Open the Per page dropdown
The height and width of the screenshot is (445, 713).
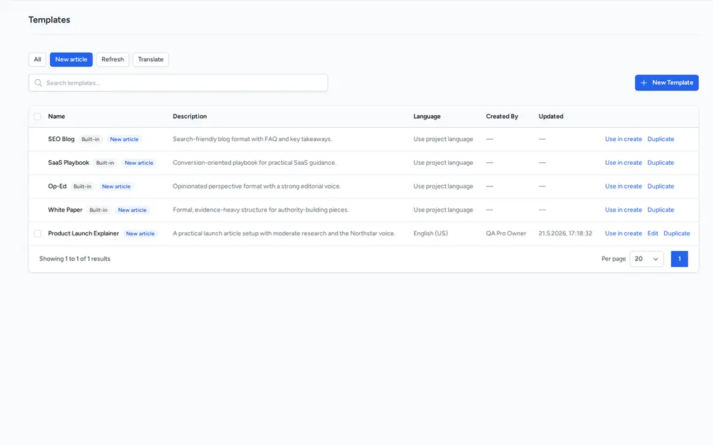(x=646, y=259)
